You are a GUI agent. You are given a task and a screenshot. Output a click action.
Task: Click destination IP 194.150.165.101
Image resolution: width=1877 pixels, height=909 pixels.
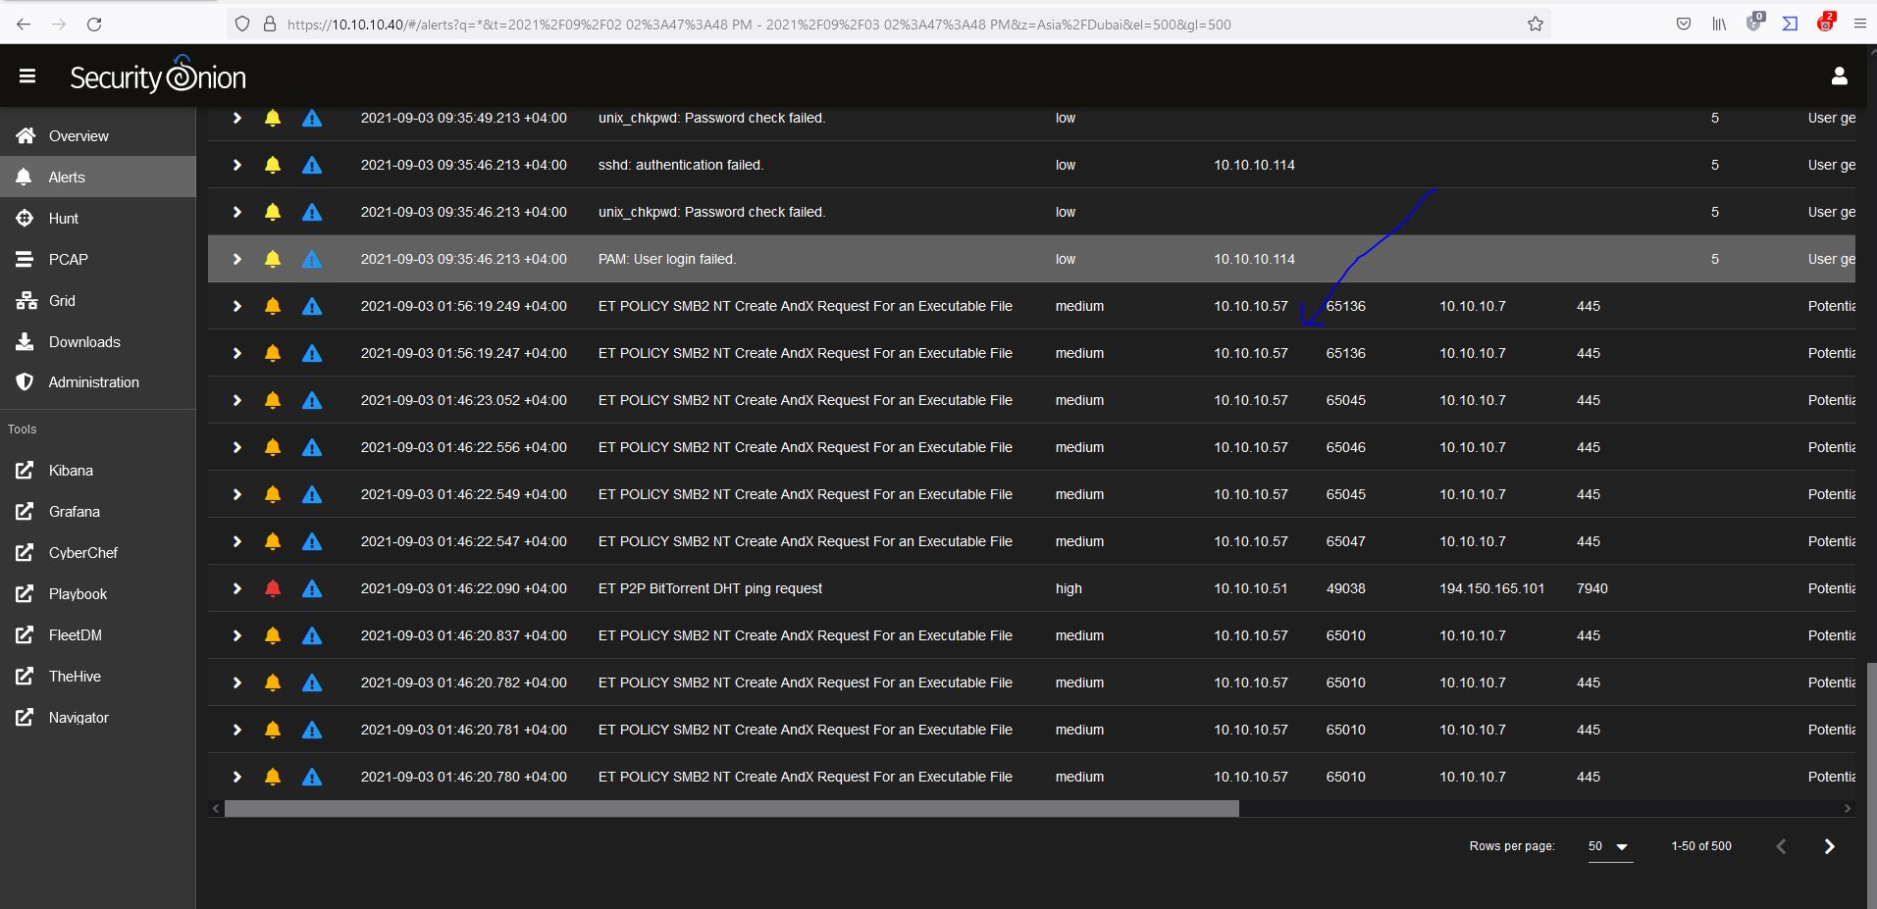[x=1491, y=588]
